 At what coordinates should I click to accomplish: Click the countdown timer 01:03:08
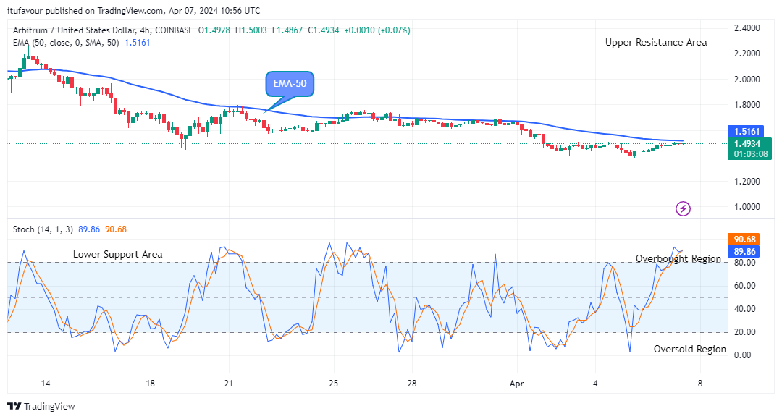coord(751,154)
